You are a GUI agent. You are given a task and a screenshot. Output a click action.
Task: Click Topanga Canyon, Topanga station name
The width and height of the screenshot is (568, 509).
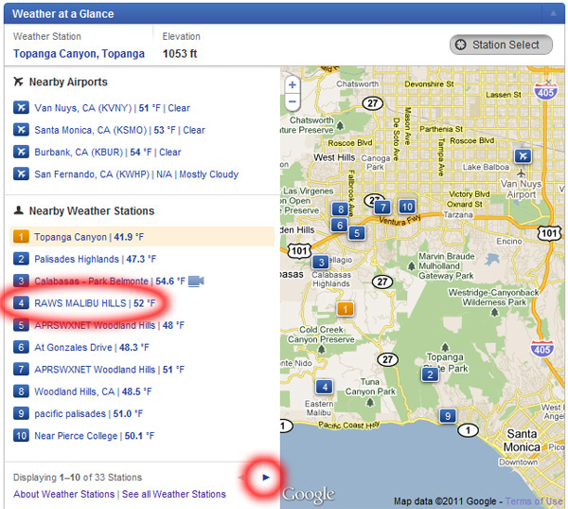(x=79, y=54)
